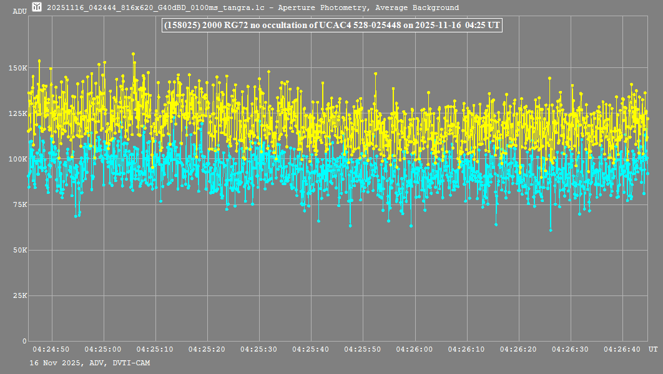The width and height of the screenshot is (663, 374).
Task: Choose the 04:26:20 time axis marker
Action: 519,349
